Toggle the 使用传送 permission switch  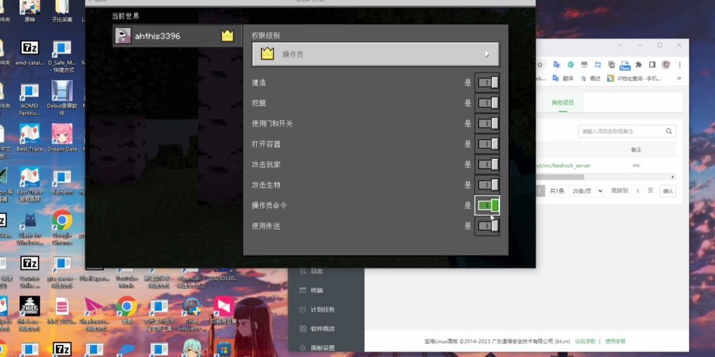pyautogui.click(x=487, y=226)
